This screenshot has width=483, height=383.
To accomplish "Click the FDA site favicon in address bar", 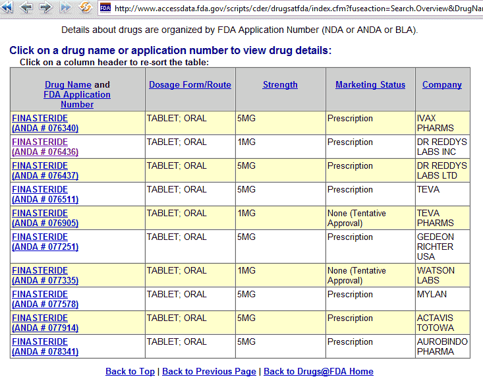I will click(x=105, y=8).
